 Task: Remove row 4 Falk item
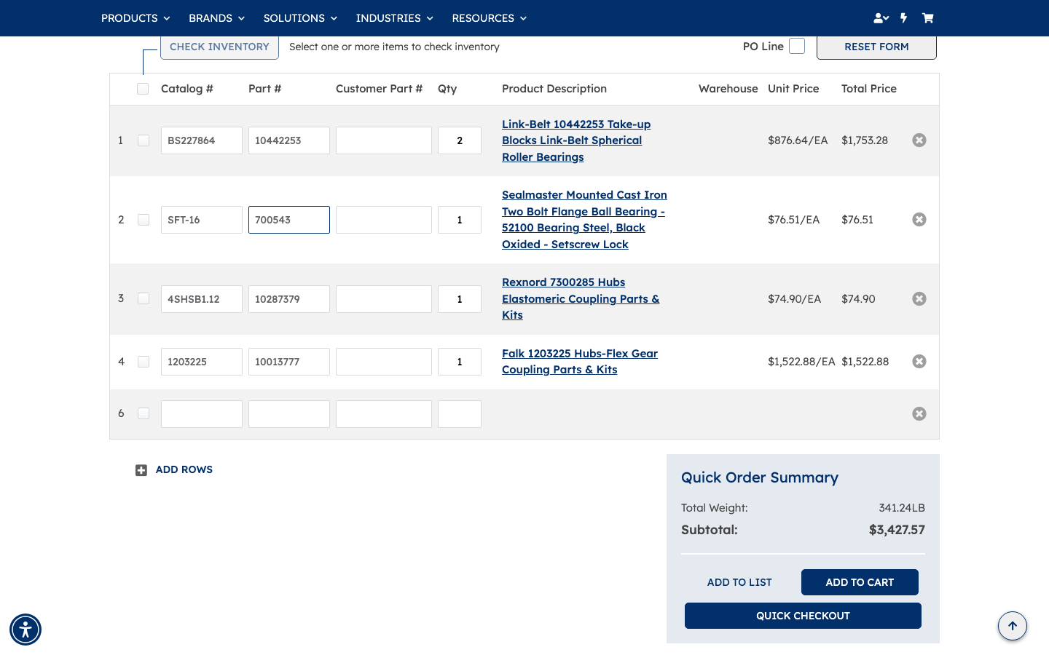coord(919,361)
